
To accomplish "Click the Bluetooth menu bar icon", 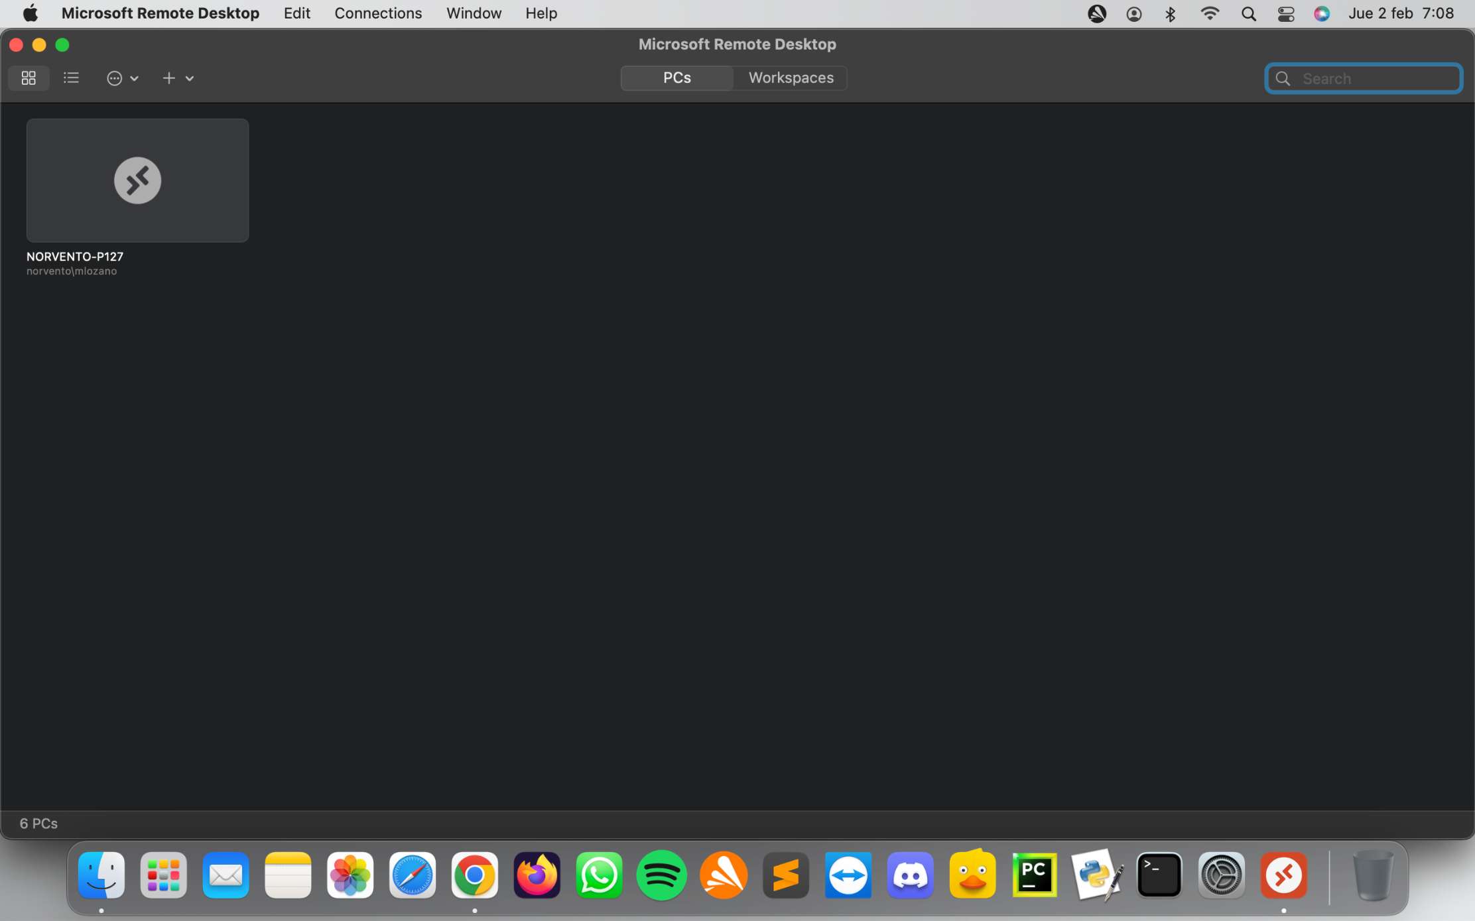I will pyautogui.click(x=1171, y=14).
